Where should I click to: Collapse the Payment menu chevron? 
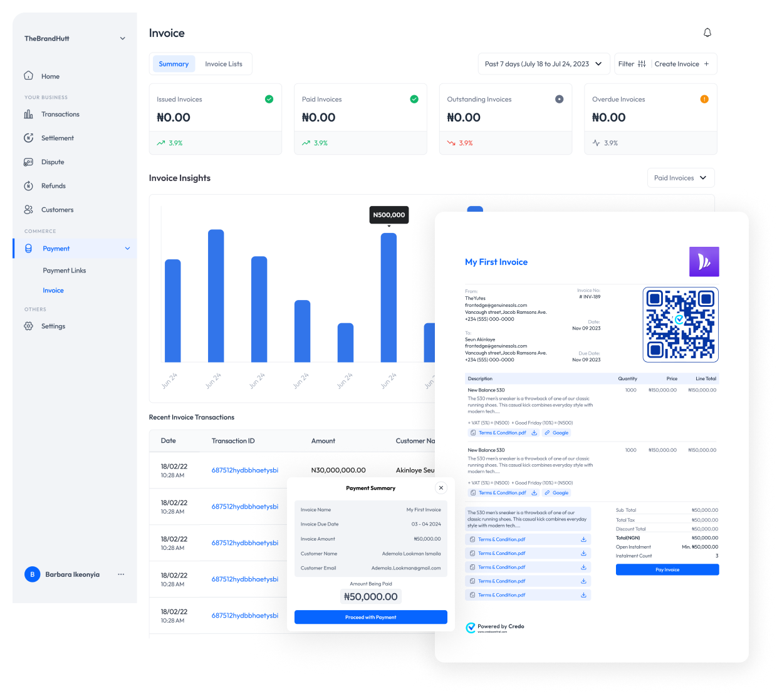click(128, 248)
